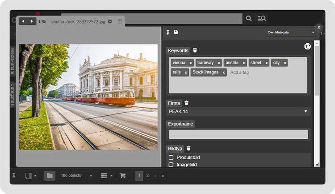Click the Vienna tram preview image
This screenshot has width=335, height=194.
pyautogui.click(x=88, y=97)
